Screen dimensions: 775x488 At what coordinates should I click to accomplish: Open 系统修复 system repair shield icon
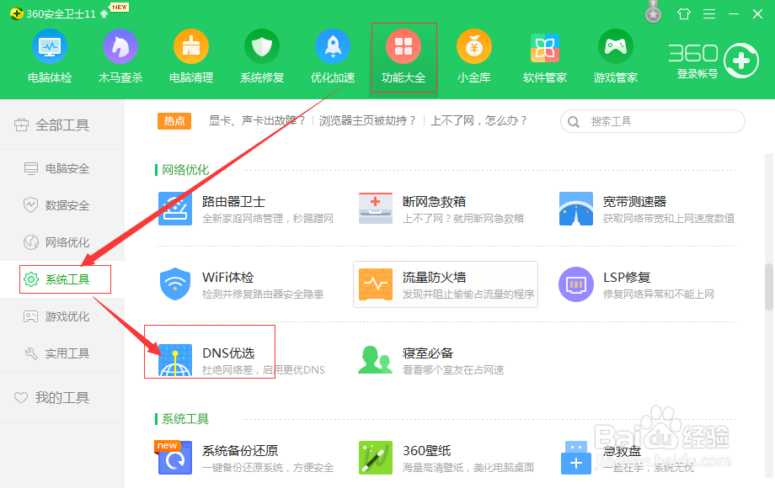pos(261,47)
